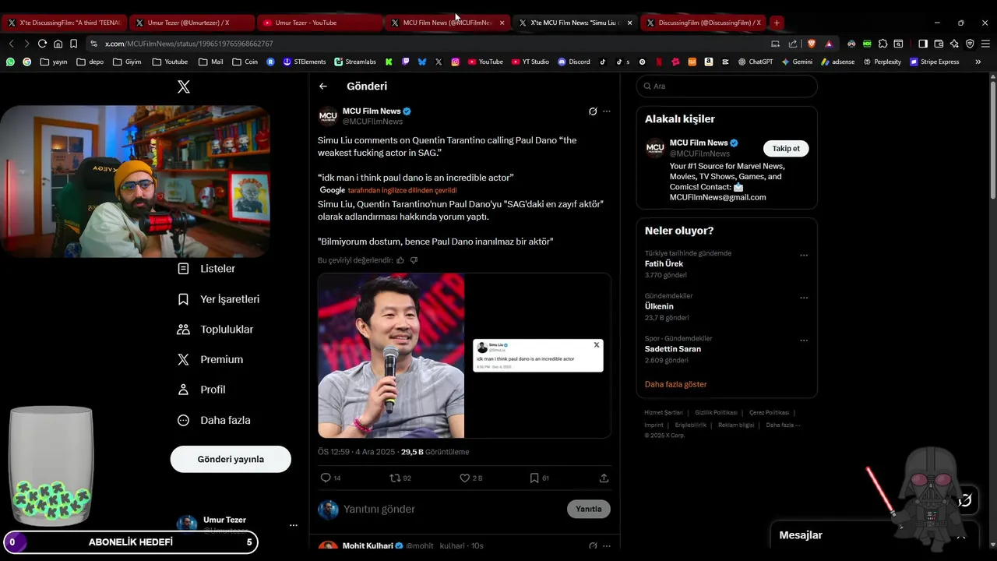Open the depo bookmarks folder
The height and width of the screenshot is (561, 997).
[x=90, y=62]
